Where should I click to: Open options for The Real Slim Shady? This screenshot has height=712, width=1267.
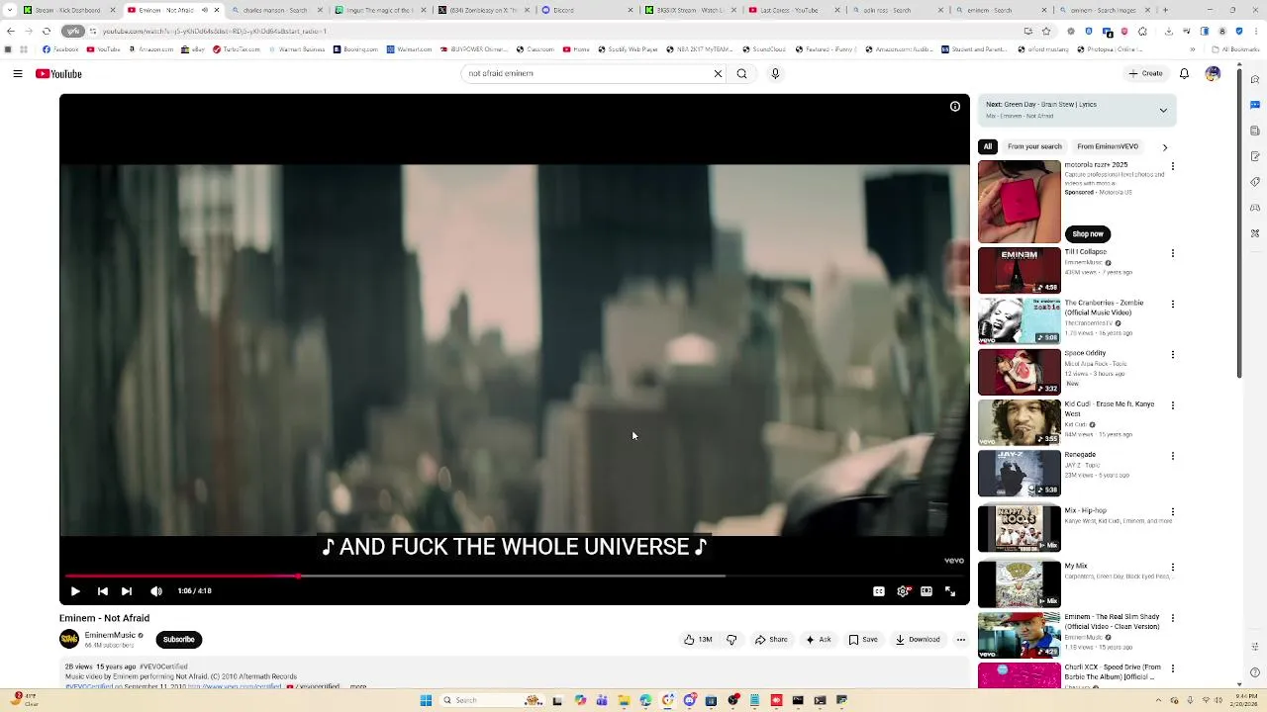click(x=1173, y=618)
